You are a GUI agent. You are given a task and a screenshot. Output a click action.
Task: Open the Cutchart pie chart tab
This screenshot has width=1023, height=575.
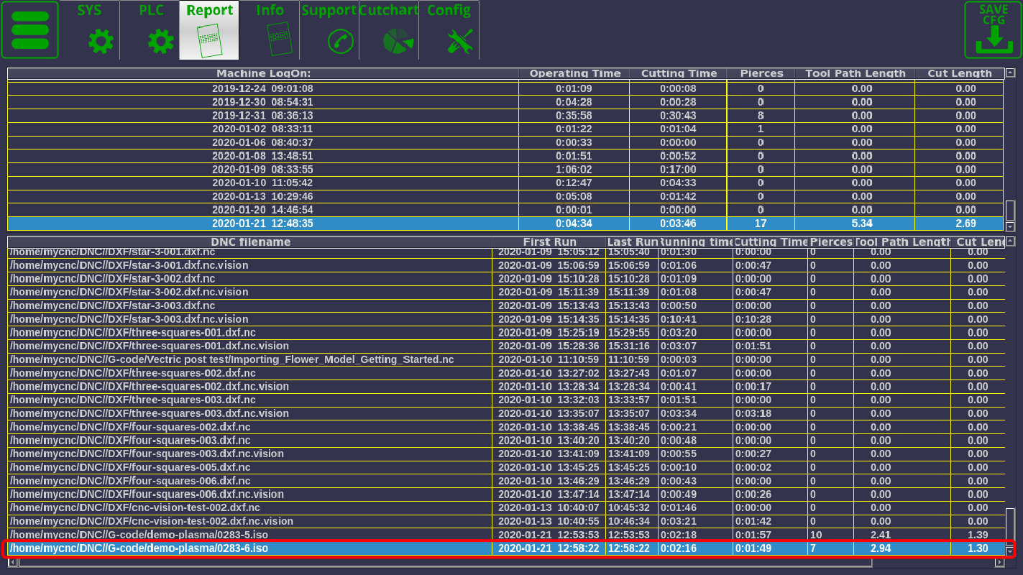tap(389, 30)
